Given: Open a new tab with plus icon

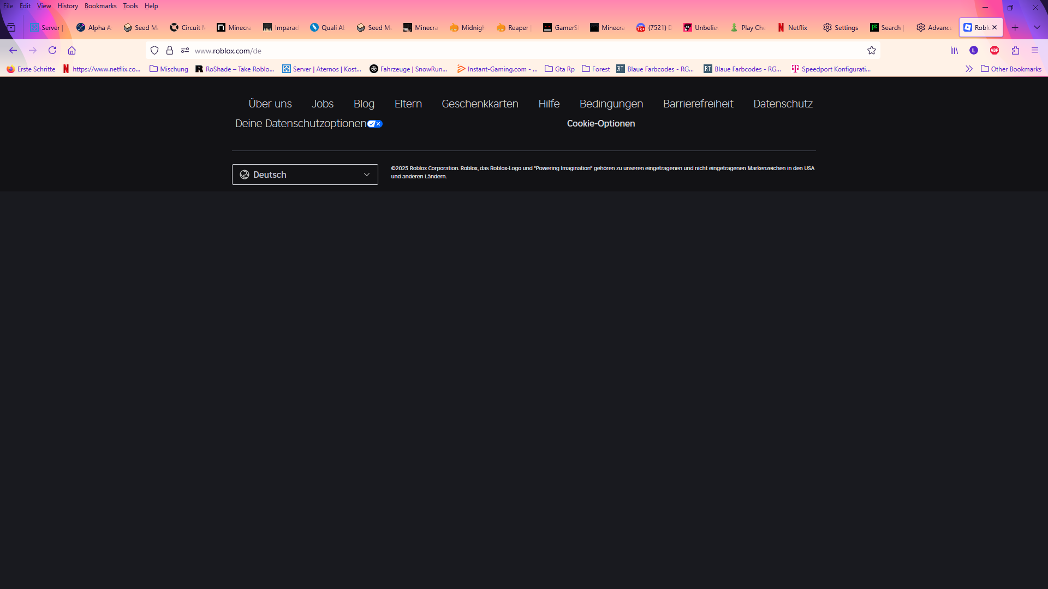Looking at the screenshot, I should click(x=1015, y=27).
